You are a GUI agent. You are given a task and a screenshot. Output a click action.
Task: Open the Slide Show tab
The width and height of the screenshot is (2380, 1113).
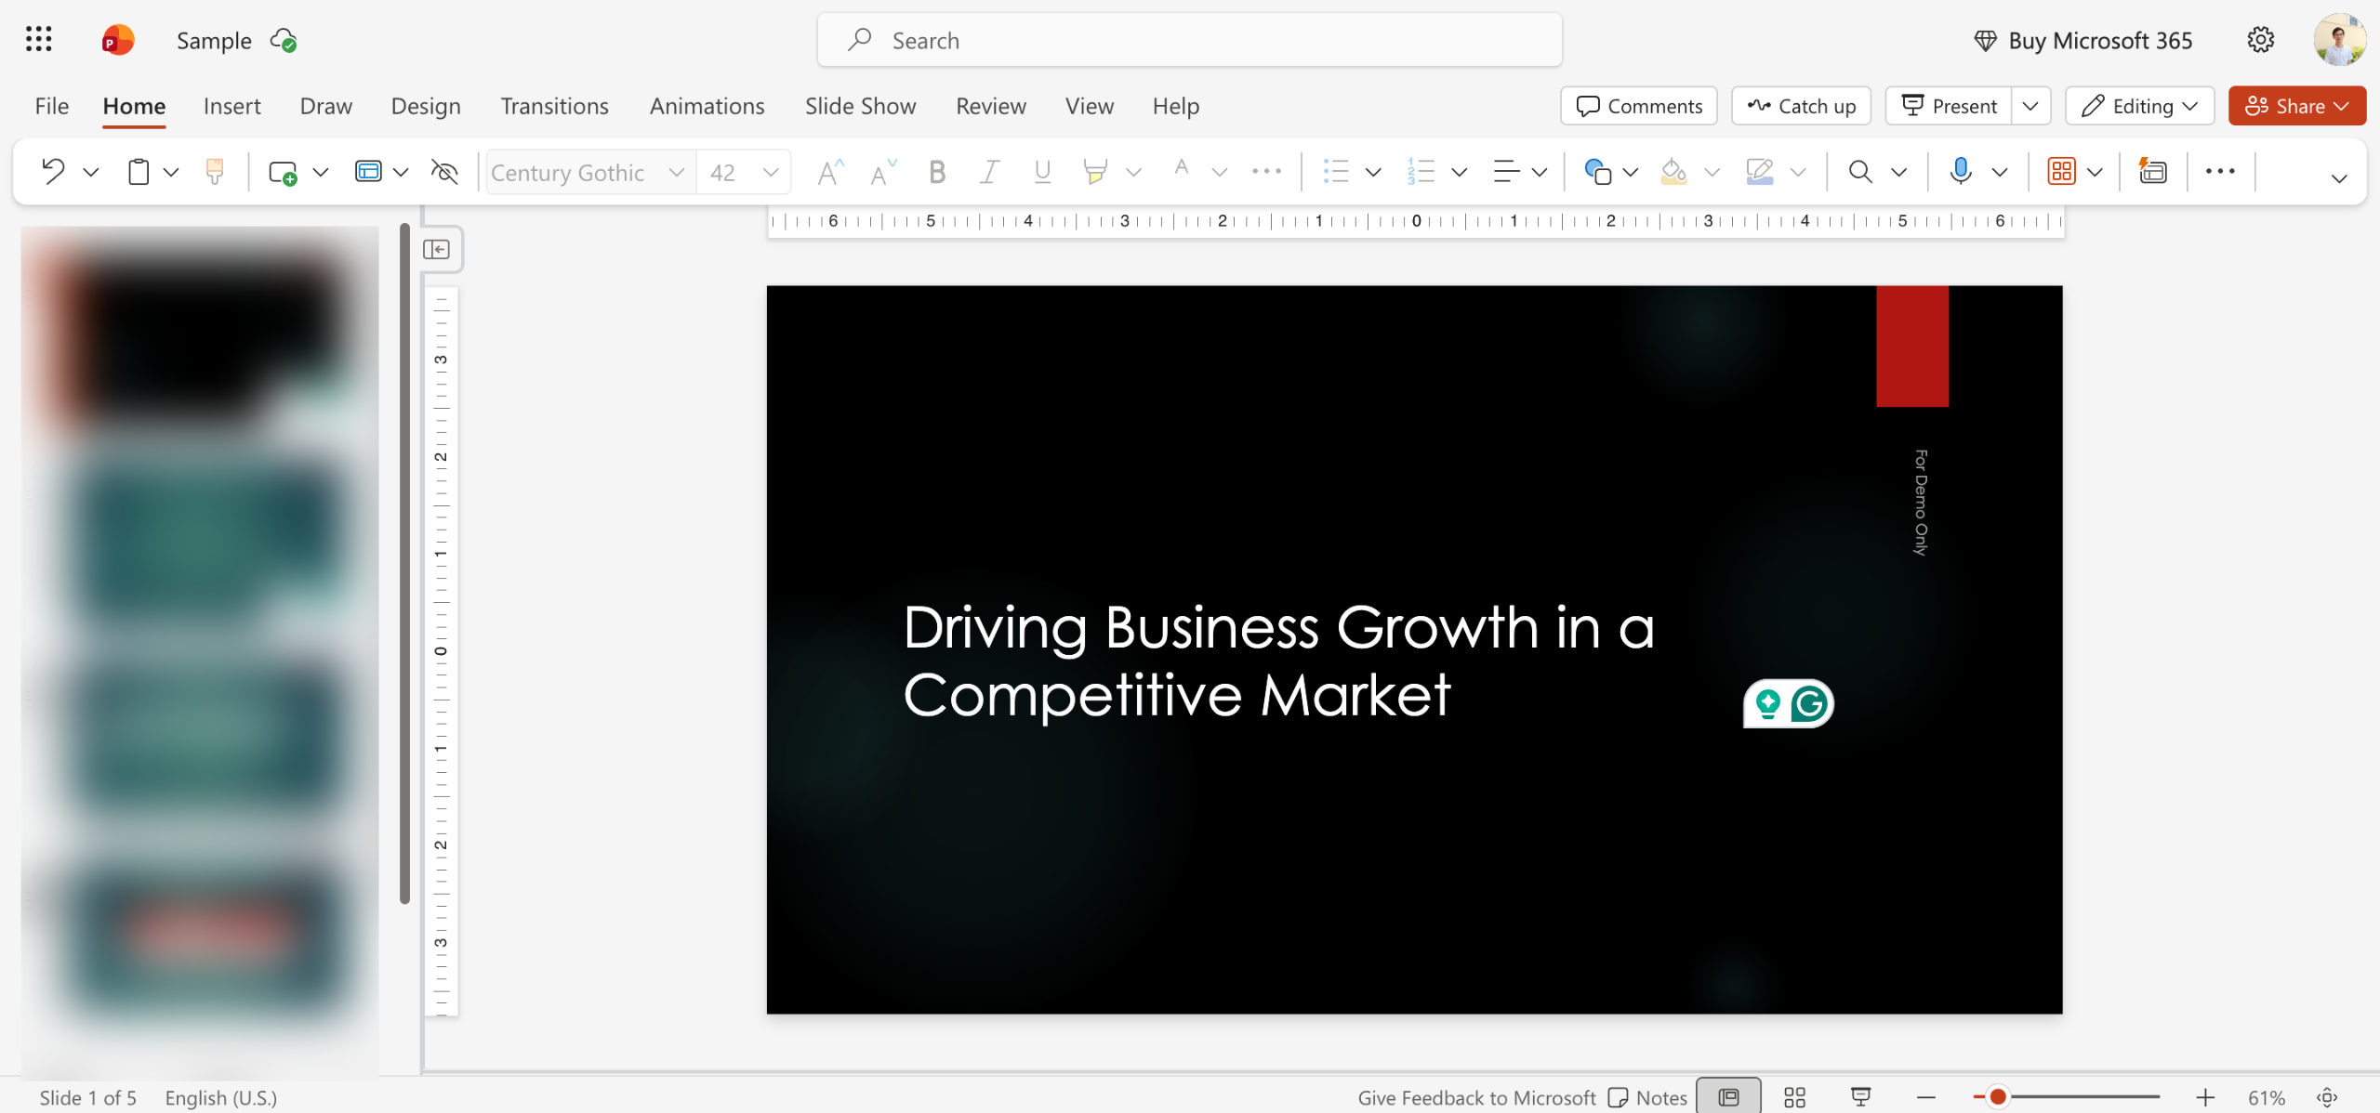point(860,106)
